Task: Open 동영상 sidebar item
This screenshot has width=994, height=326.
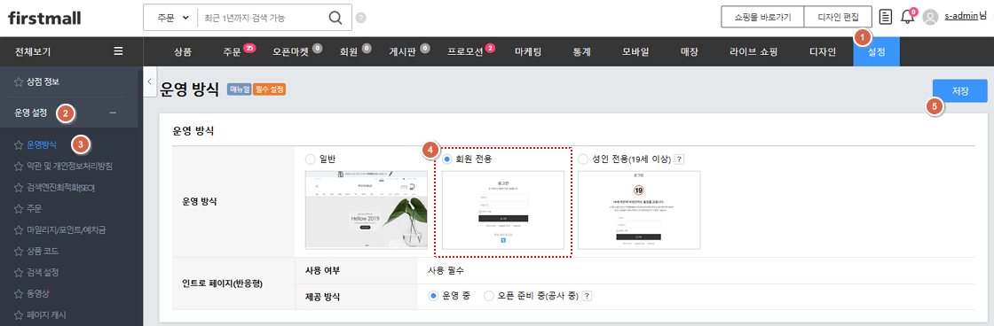Action: (x=38, y=293)
